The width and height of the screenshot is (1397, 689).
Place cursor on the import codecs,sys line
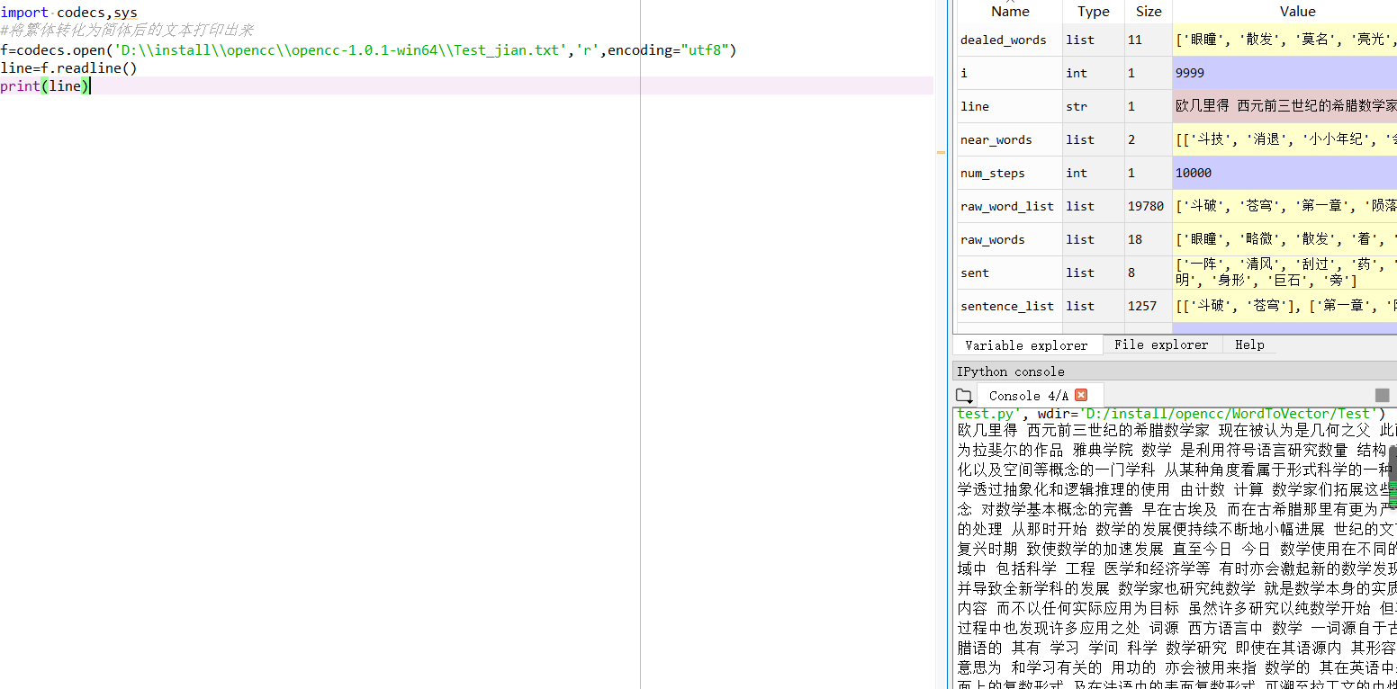point(68,13)
